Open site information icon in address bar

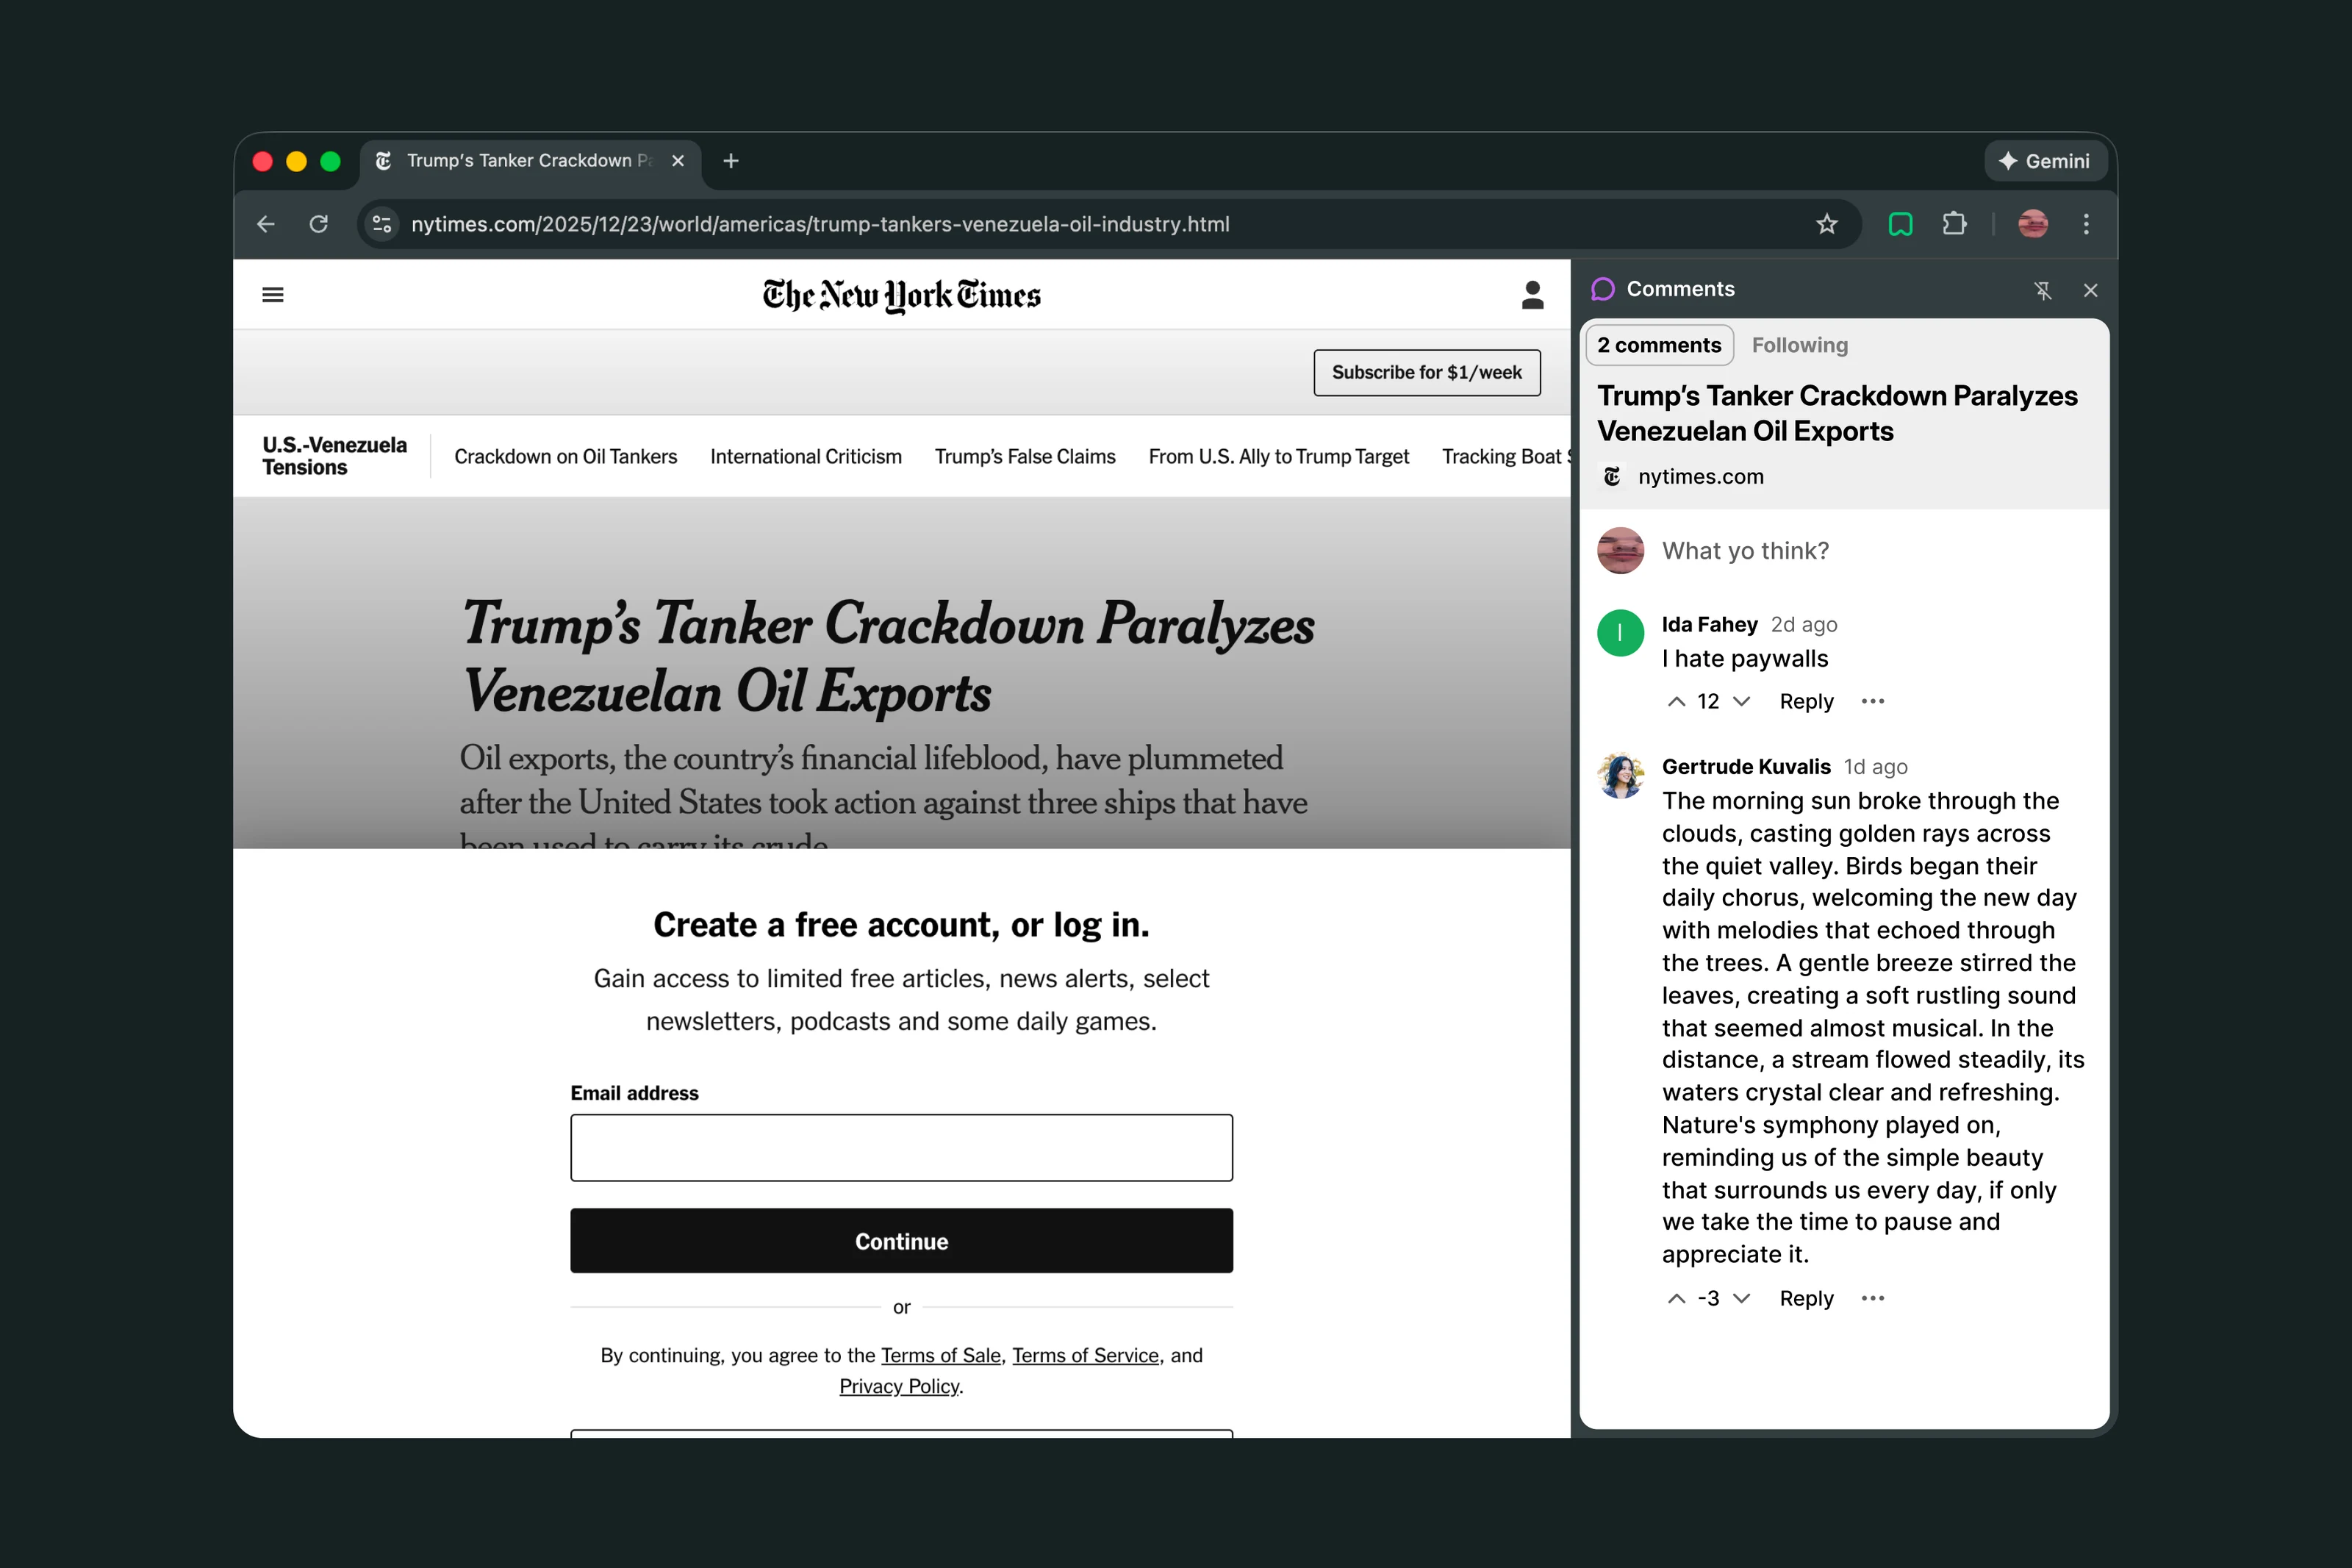pos(382,224)
